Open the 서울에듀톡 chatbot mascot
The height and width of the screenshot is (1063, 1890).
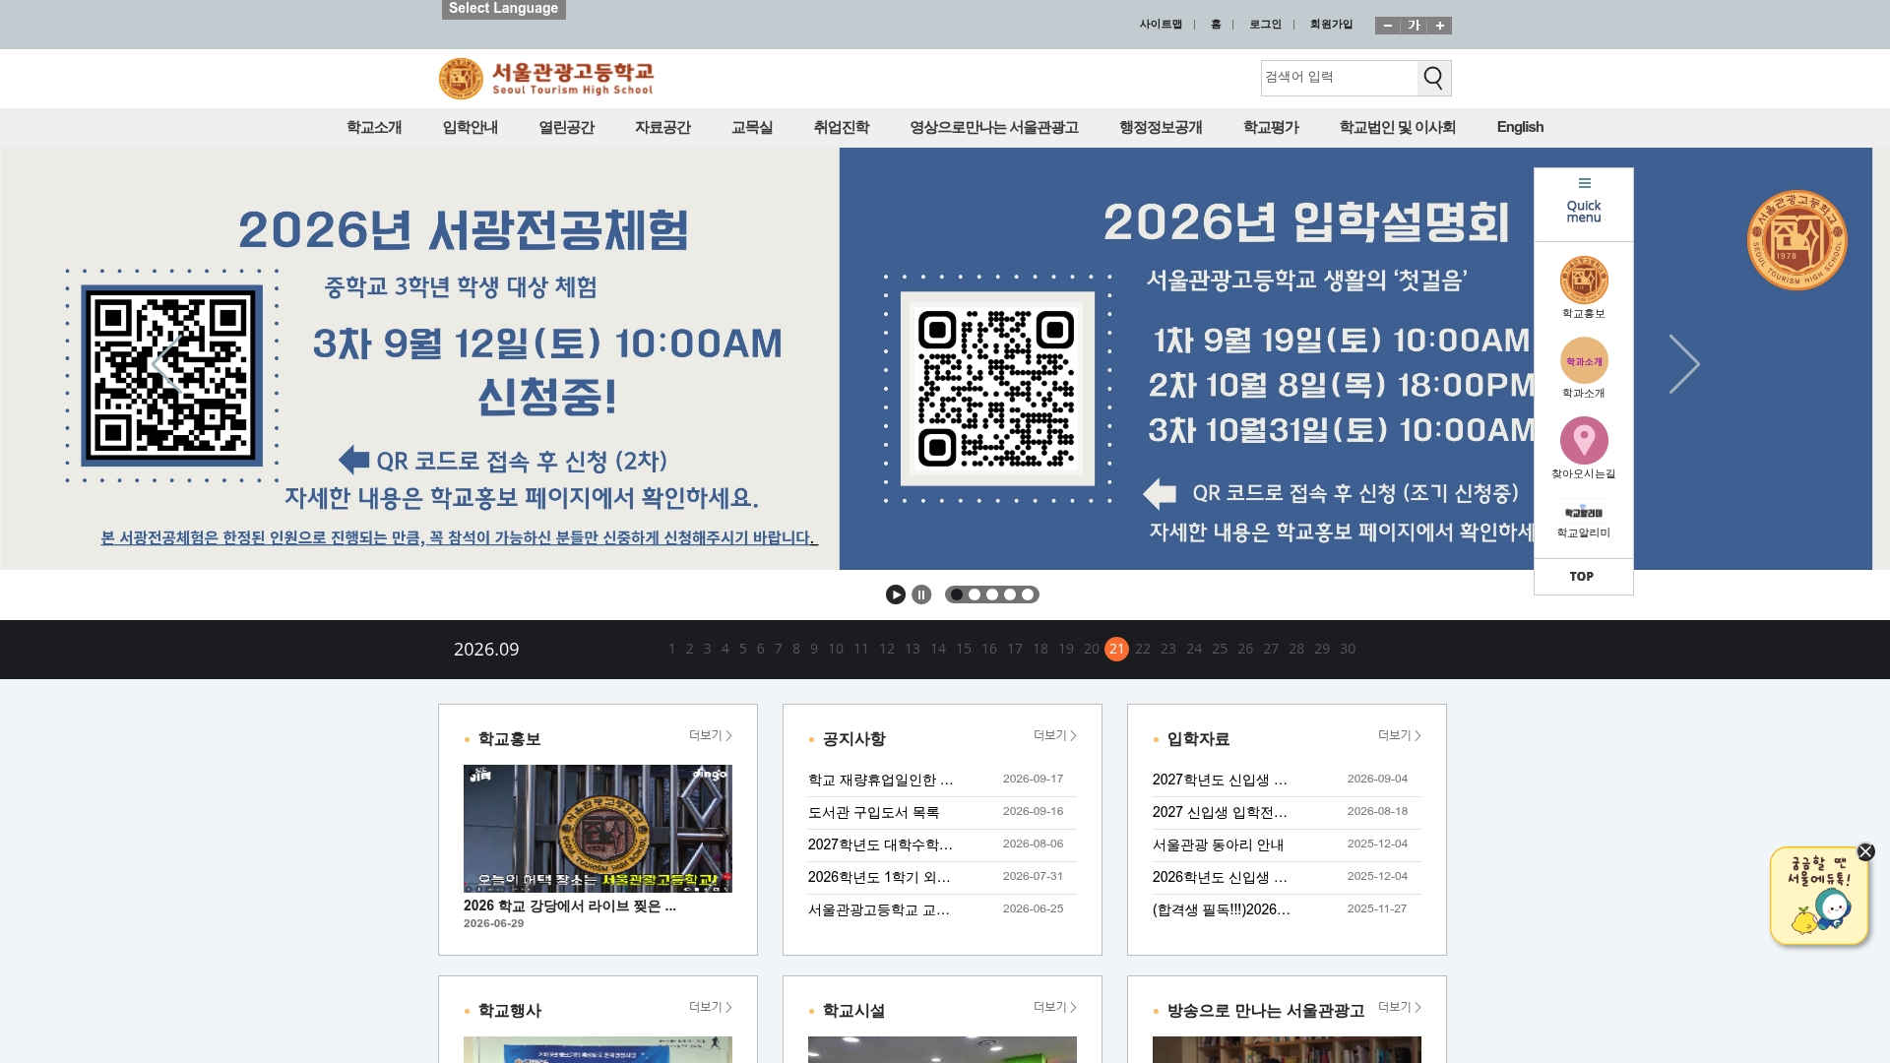click(1820, 898)
